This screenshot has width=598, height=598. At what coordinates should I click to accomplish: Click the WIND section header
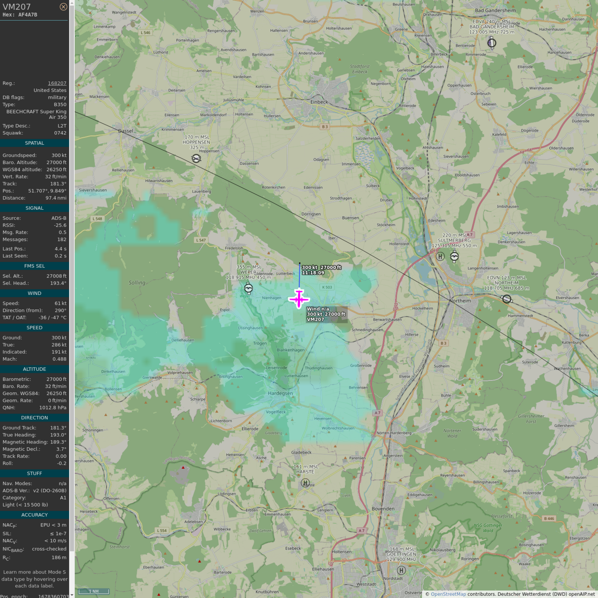(x=34, y=294)
